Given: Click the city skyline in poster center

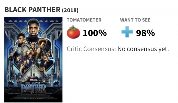Looking at the screenshot, I should [x=33, y=72].
